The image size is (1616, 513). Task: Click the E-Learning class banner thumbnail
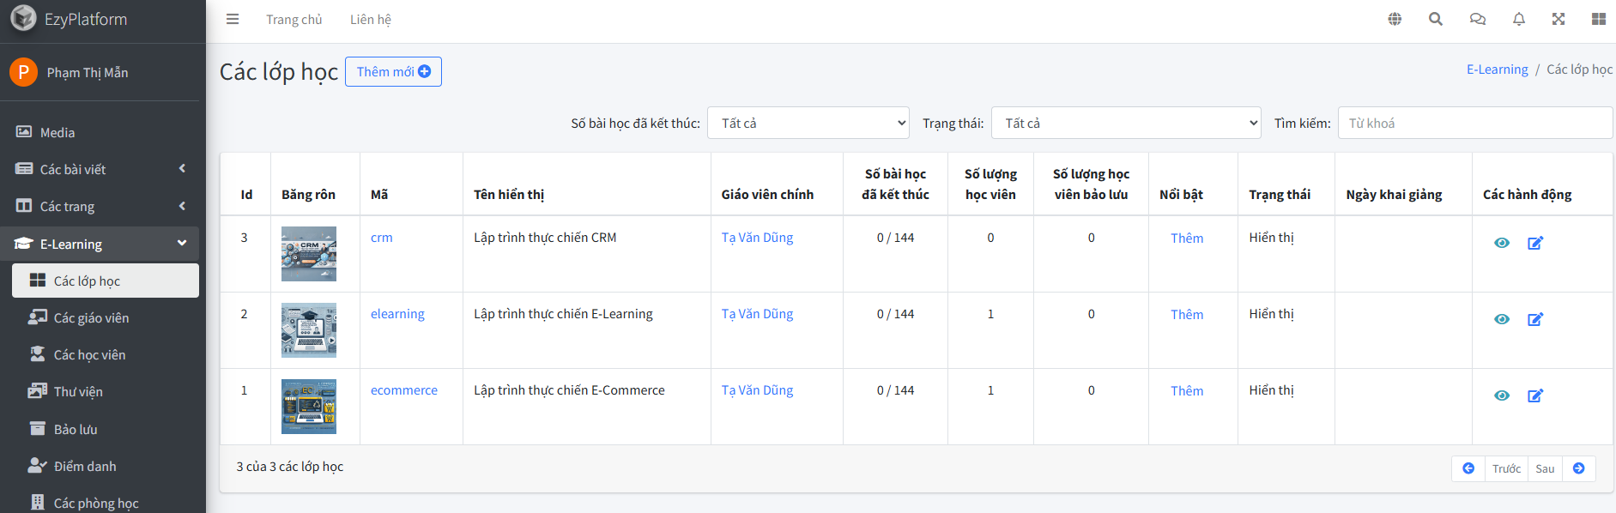pos(309,330)
